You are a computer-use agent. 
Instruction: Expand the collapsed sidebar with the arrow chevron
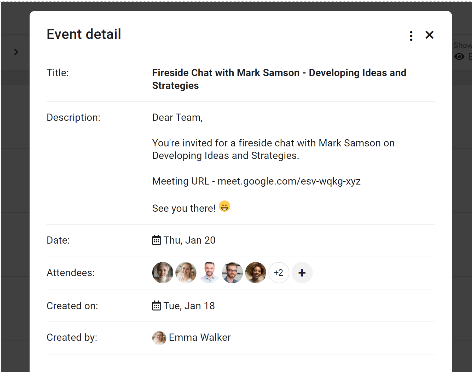[16, 52]
